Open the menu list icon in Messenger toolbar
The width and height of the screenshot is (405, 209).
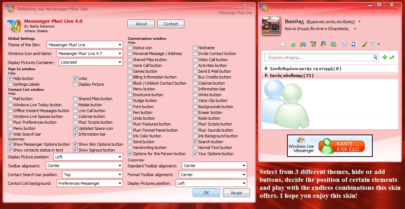pyautogui.click(x=373, y=44)
